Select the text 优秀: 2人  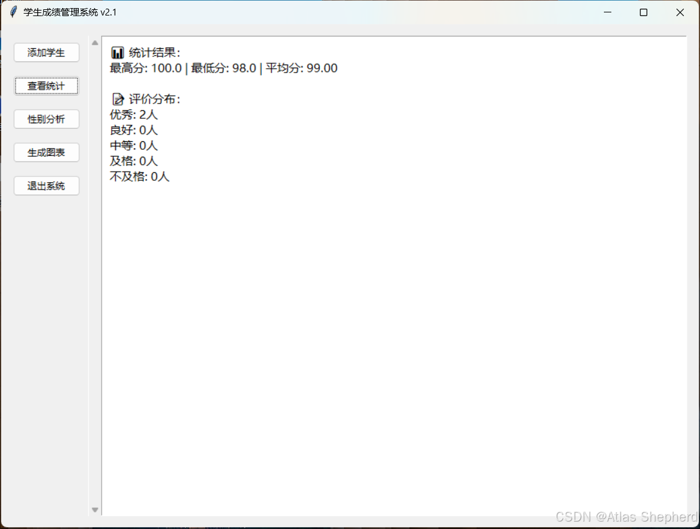134,115
